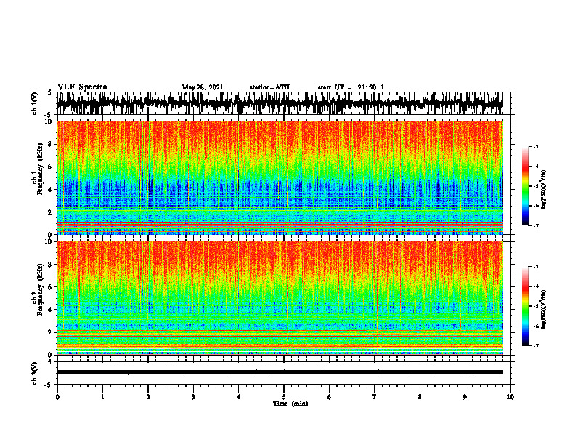Click the "10" tick atop the ch.2 frequency axis

49,241
